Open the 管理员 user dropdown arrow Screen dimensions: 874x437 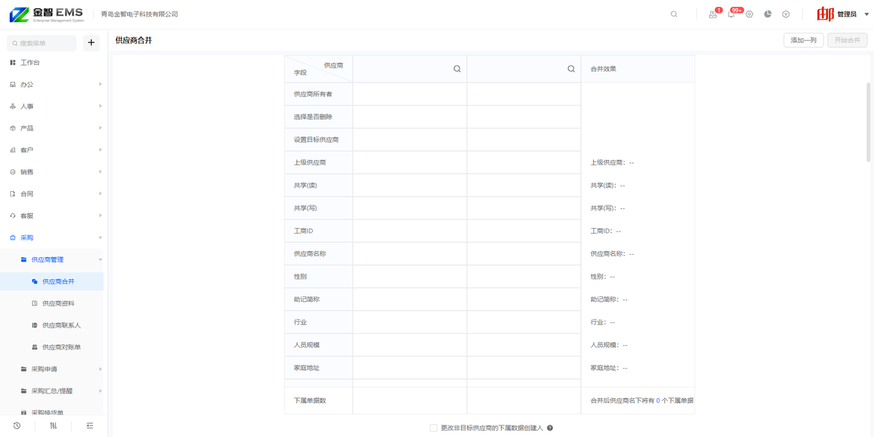(x=866, y=14)
